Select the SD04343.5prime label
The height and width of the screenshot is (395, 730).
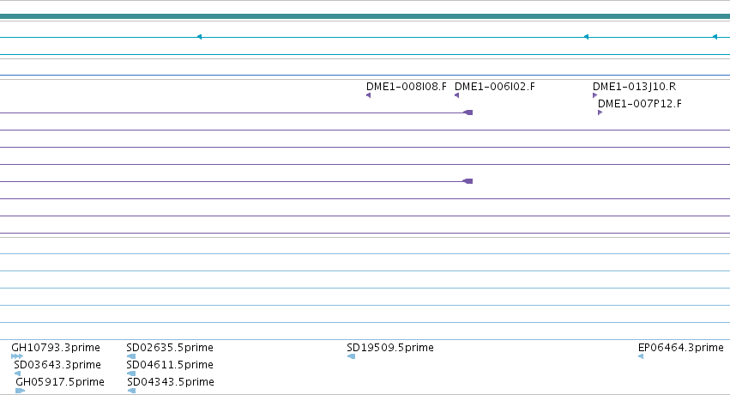(171, 382)
